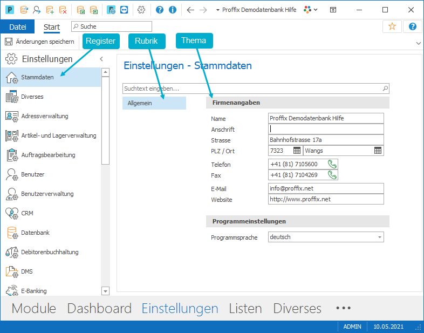Open the Datei menu tab

pyautogui.click(x=18, y=27)
